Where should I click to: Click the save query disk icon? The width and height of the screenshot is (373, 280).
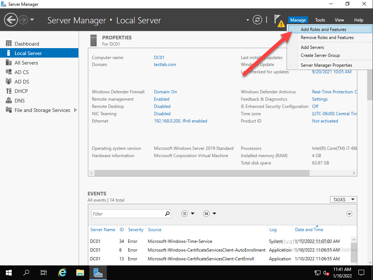pyautogui.click(x=206, y=214)
